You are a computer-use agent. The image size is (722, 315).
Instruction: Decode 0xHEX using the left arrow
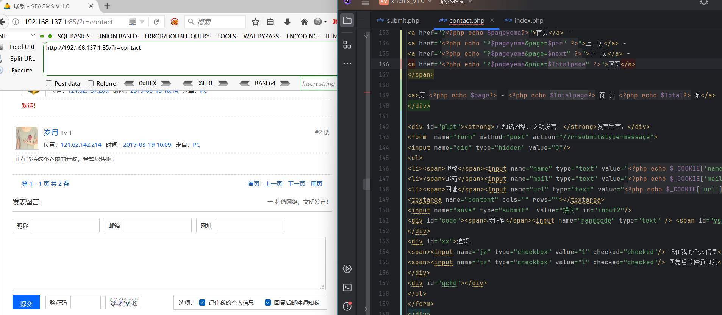point(129,83)
